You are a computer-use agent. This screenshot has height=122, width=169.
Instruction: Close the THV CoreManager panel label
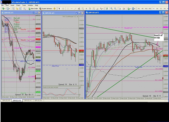(x=78, y=17)
